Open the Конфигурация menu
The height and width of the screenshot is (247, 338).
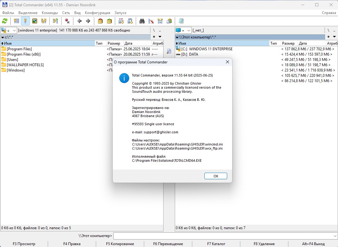[x=97, y=13]
